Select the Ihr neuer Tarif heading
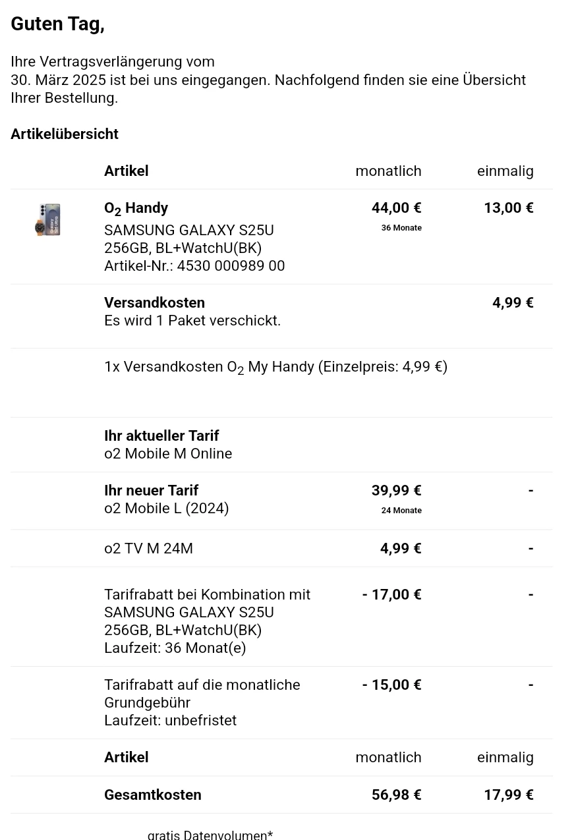 pos(151,491)
